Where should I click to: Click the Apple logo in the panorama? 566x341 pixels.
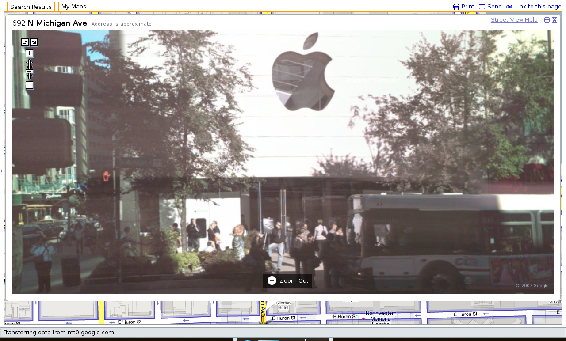302,72
